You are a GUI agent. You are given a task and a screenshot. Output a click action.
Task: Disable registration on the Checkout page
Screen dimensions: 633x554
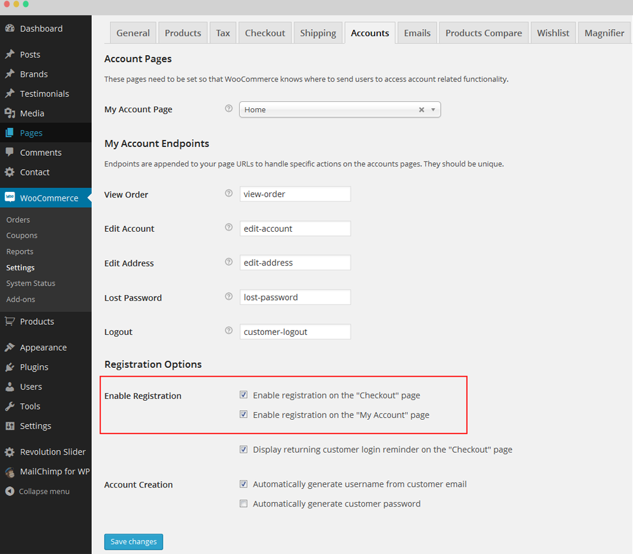[244, 395]
